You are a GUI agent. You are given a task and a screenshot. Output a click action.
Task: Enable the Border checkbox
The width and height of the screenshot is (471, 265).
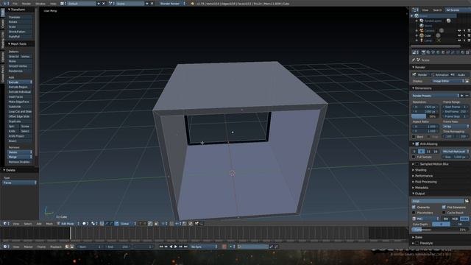pyautogui.click(x=414, y=137)
